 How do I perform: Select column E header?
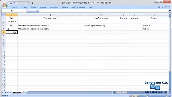coord(134,15)
